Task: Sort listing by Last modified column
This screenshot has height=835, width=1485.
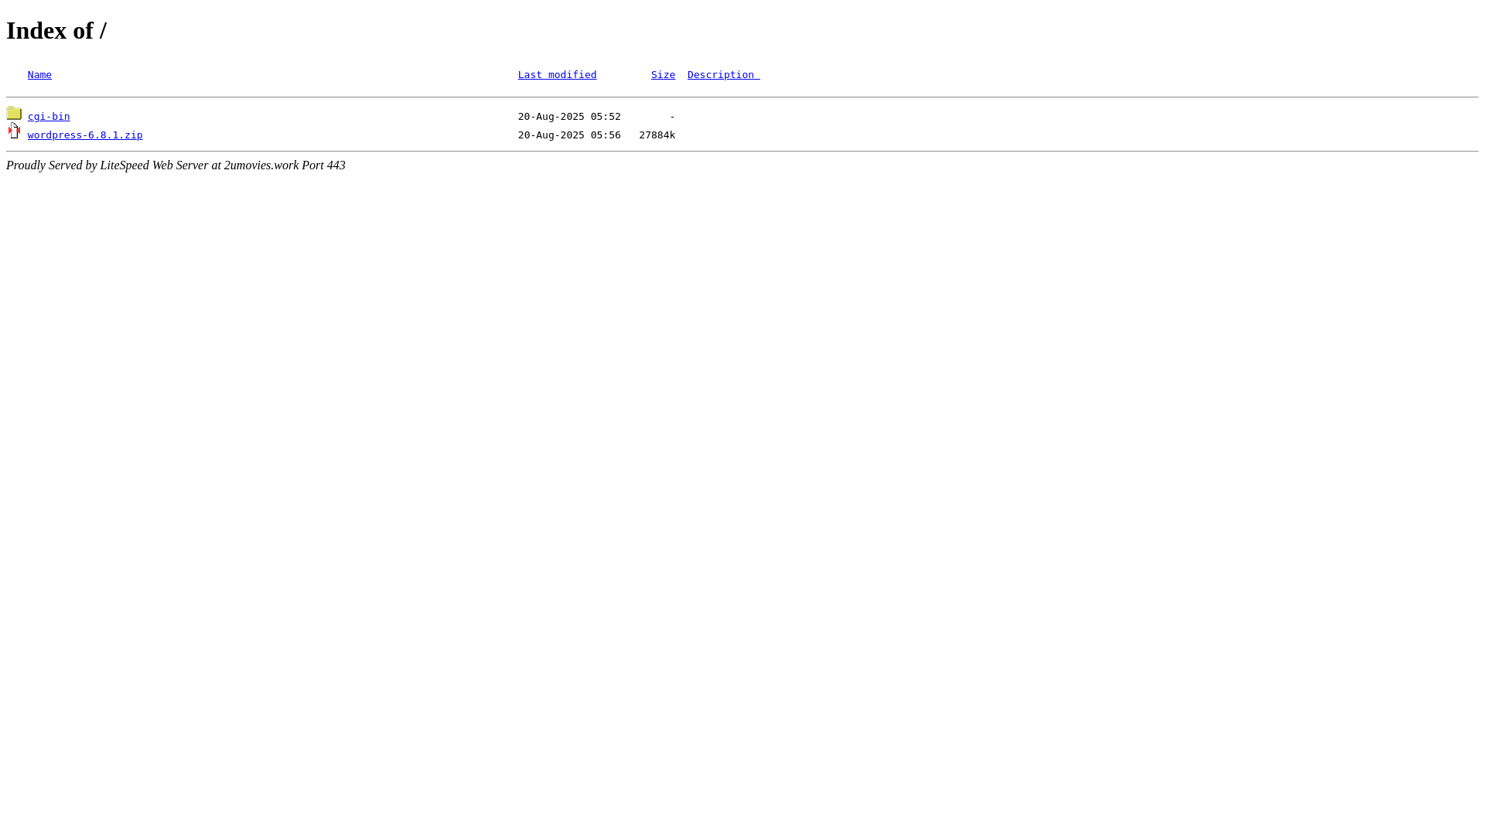Action: pos(557,75)
